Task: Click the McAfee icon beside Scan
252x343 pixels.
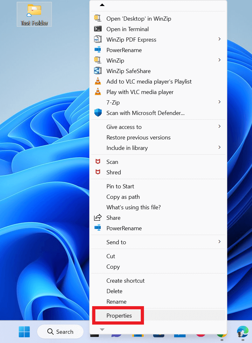Action: 98,161
